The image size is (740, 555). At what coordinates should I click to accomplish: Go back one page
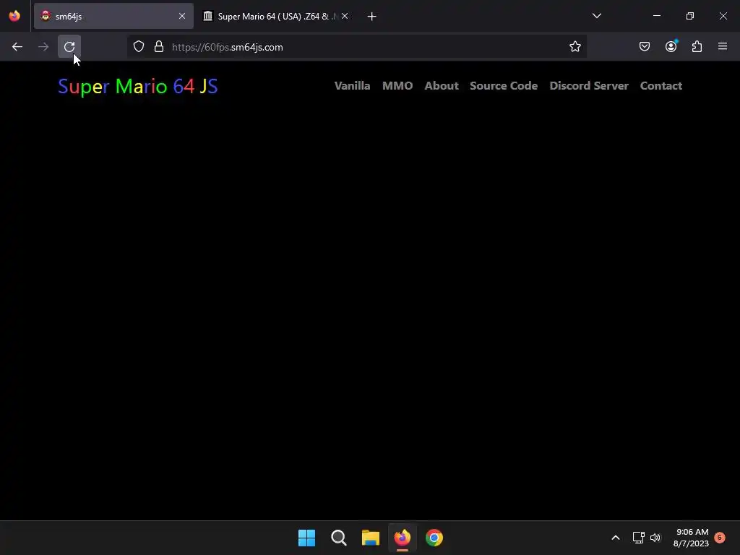click(x=17, y=47)
